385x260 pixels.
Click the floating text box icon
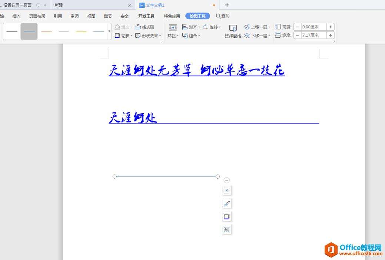[x=227, y=230]
